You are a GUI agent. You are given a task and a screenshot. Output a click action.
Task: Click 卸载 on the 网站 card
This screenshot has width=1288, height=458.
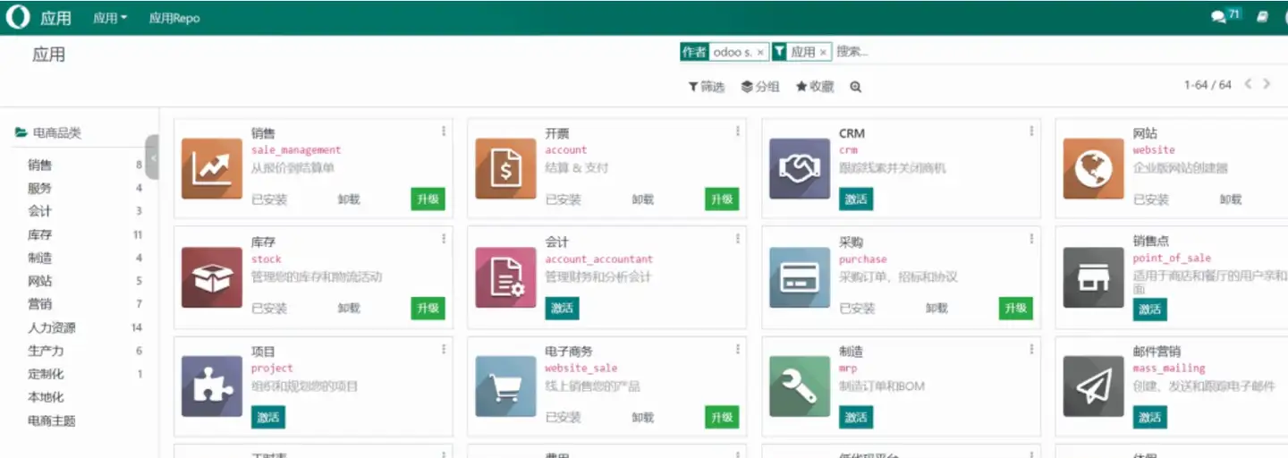click(x=1231, y=199)
